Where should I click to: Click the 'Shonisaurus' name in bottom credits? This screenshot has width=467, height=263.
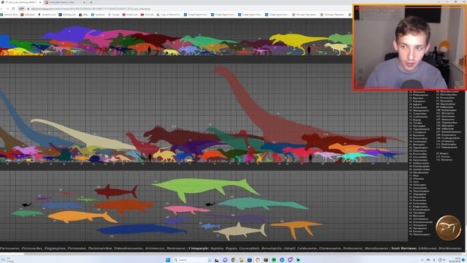[175, 248]
